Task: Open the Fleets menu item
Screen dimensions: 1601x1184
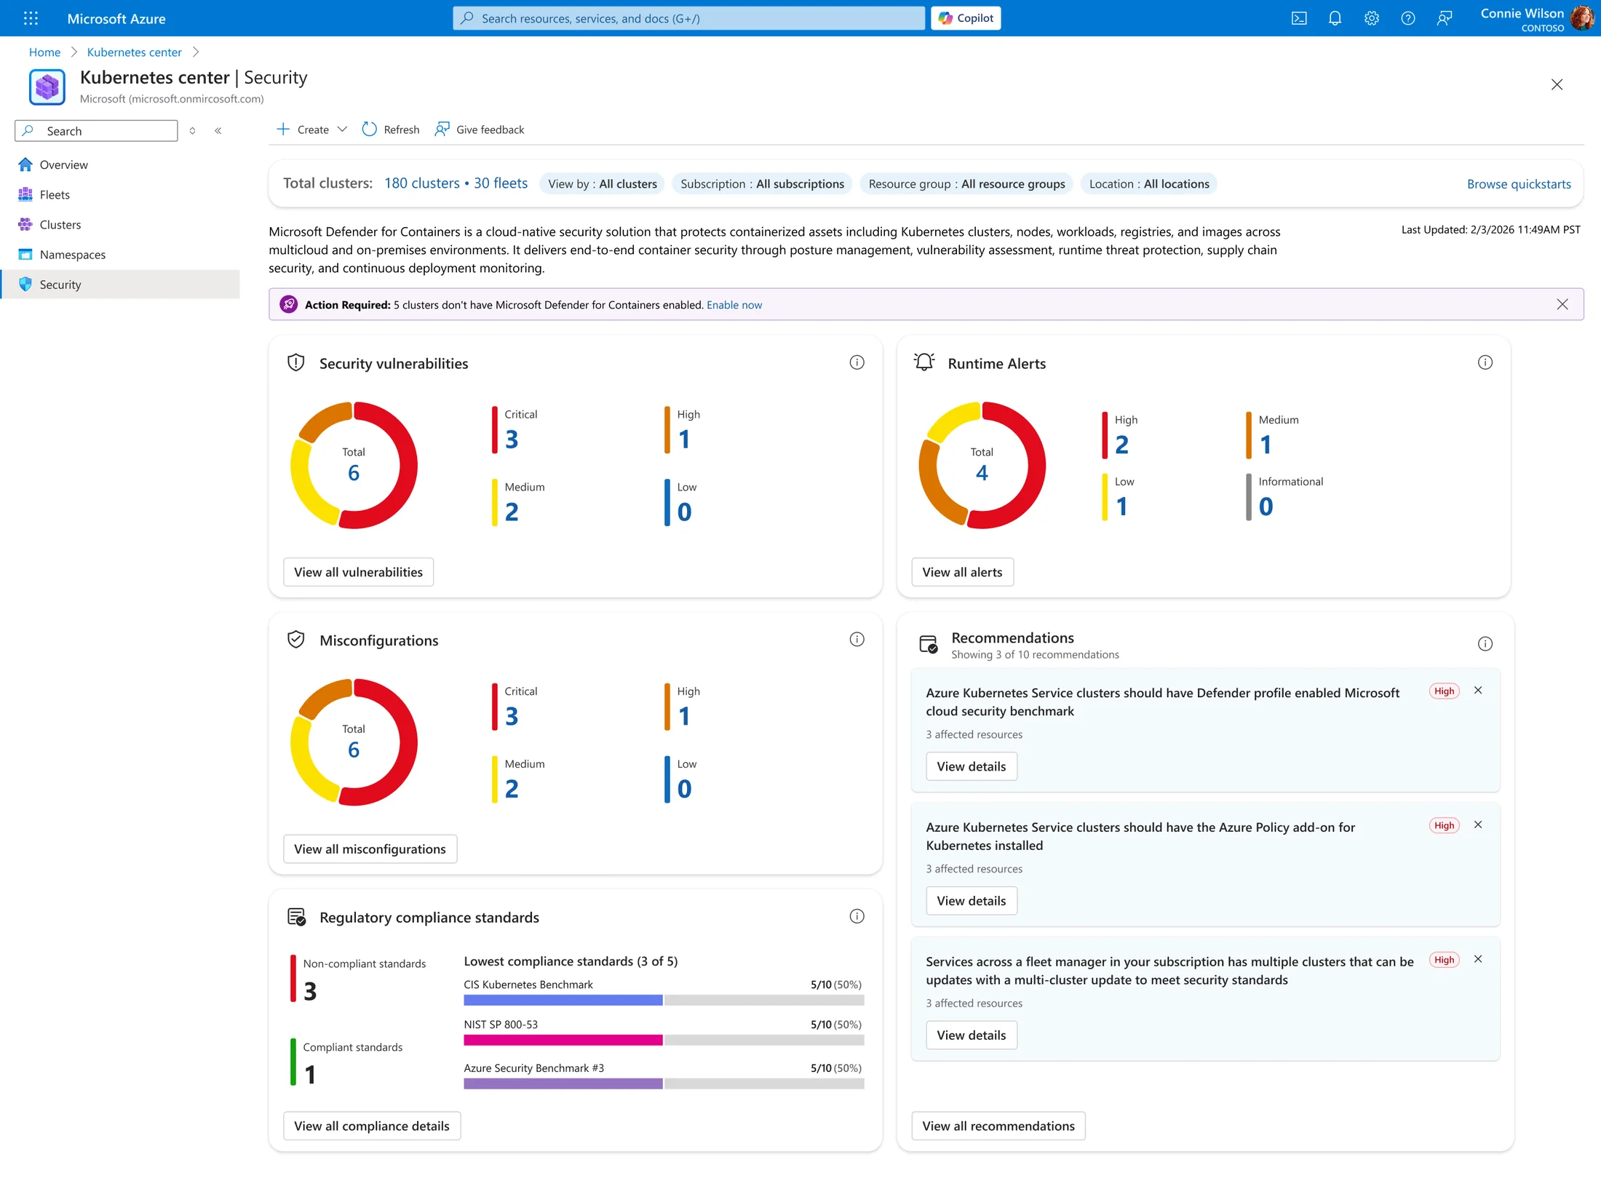Action: pyautogui.click(x=120, y=194)
